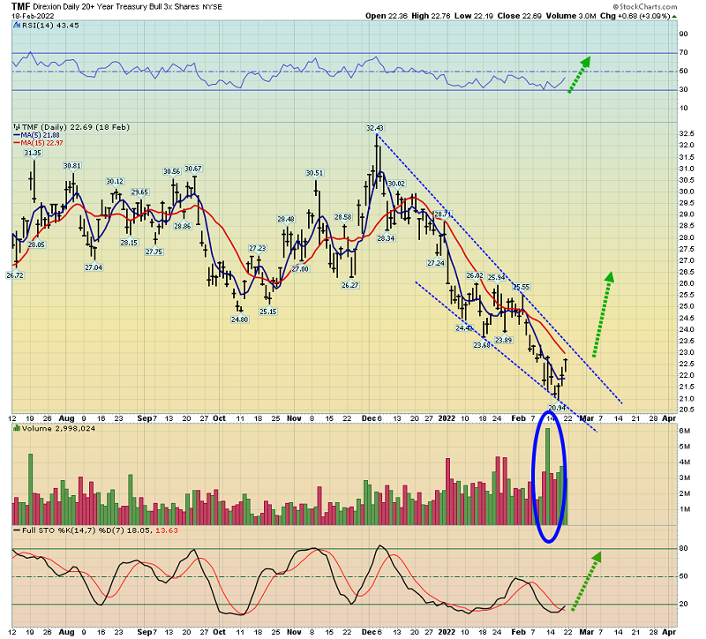
Task: Click the '30.56' price label
Action: [171, 171]
